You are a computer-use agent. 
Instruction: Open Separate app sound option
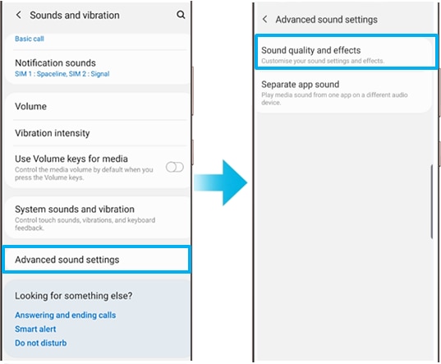(x=344, y=92)
